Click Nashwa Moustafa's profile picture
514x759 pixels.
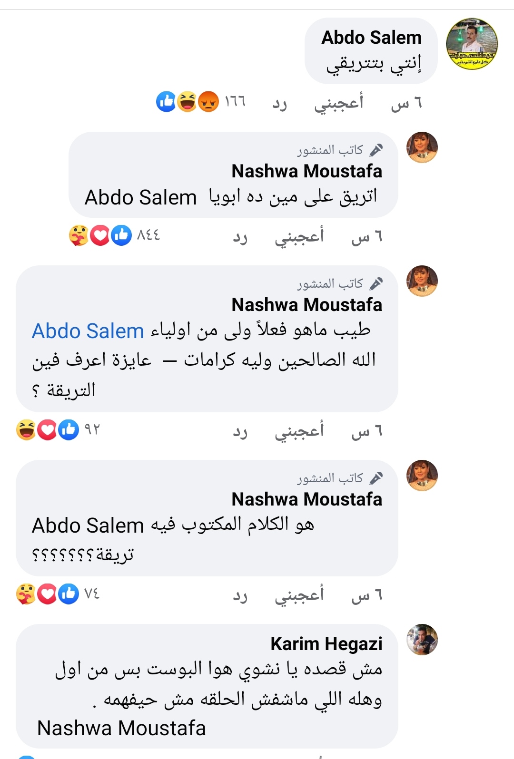(x=422, y=148)
